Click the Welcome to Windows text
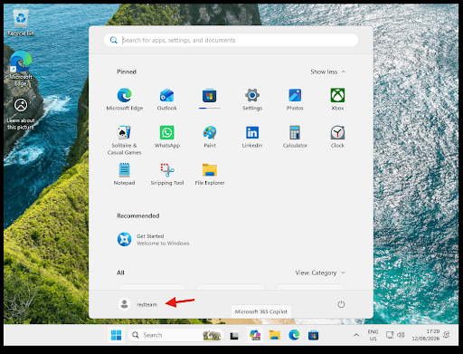Viewport: 463px width, 354px height. point(163,244)
